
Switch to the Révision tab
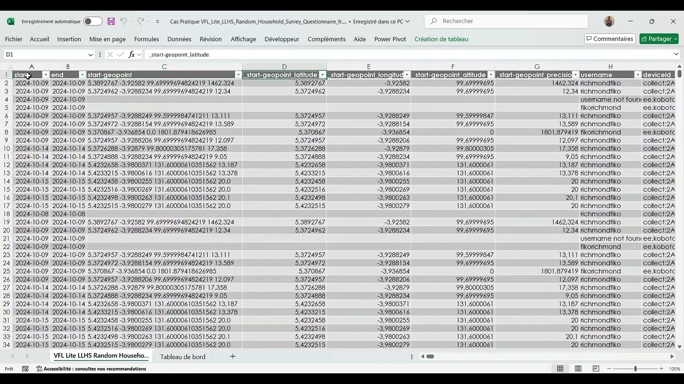click(211, 39)
